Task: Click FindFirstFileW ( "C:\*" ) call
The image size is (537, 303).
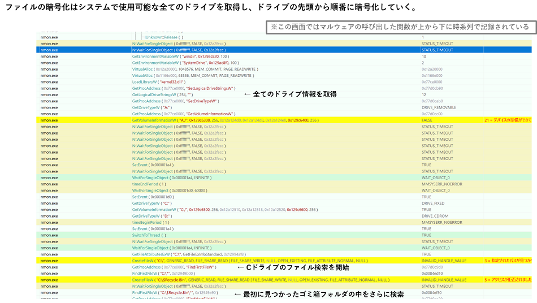Action: 164,274
